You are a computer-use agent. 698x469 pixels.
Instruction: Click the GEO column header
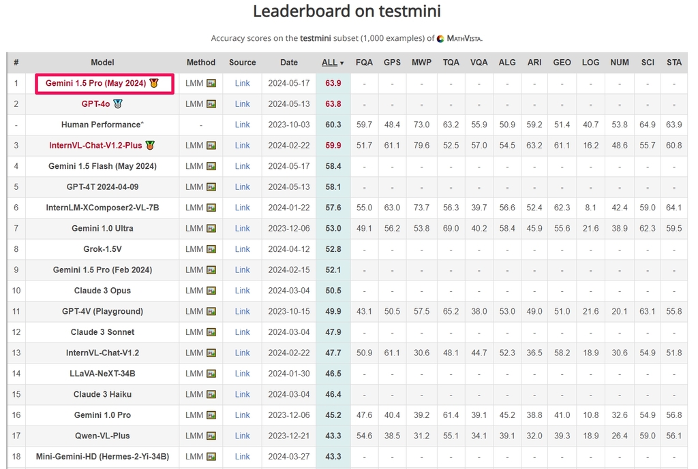(562, 62)
